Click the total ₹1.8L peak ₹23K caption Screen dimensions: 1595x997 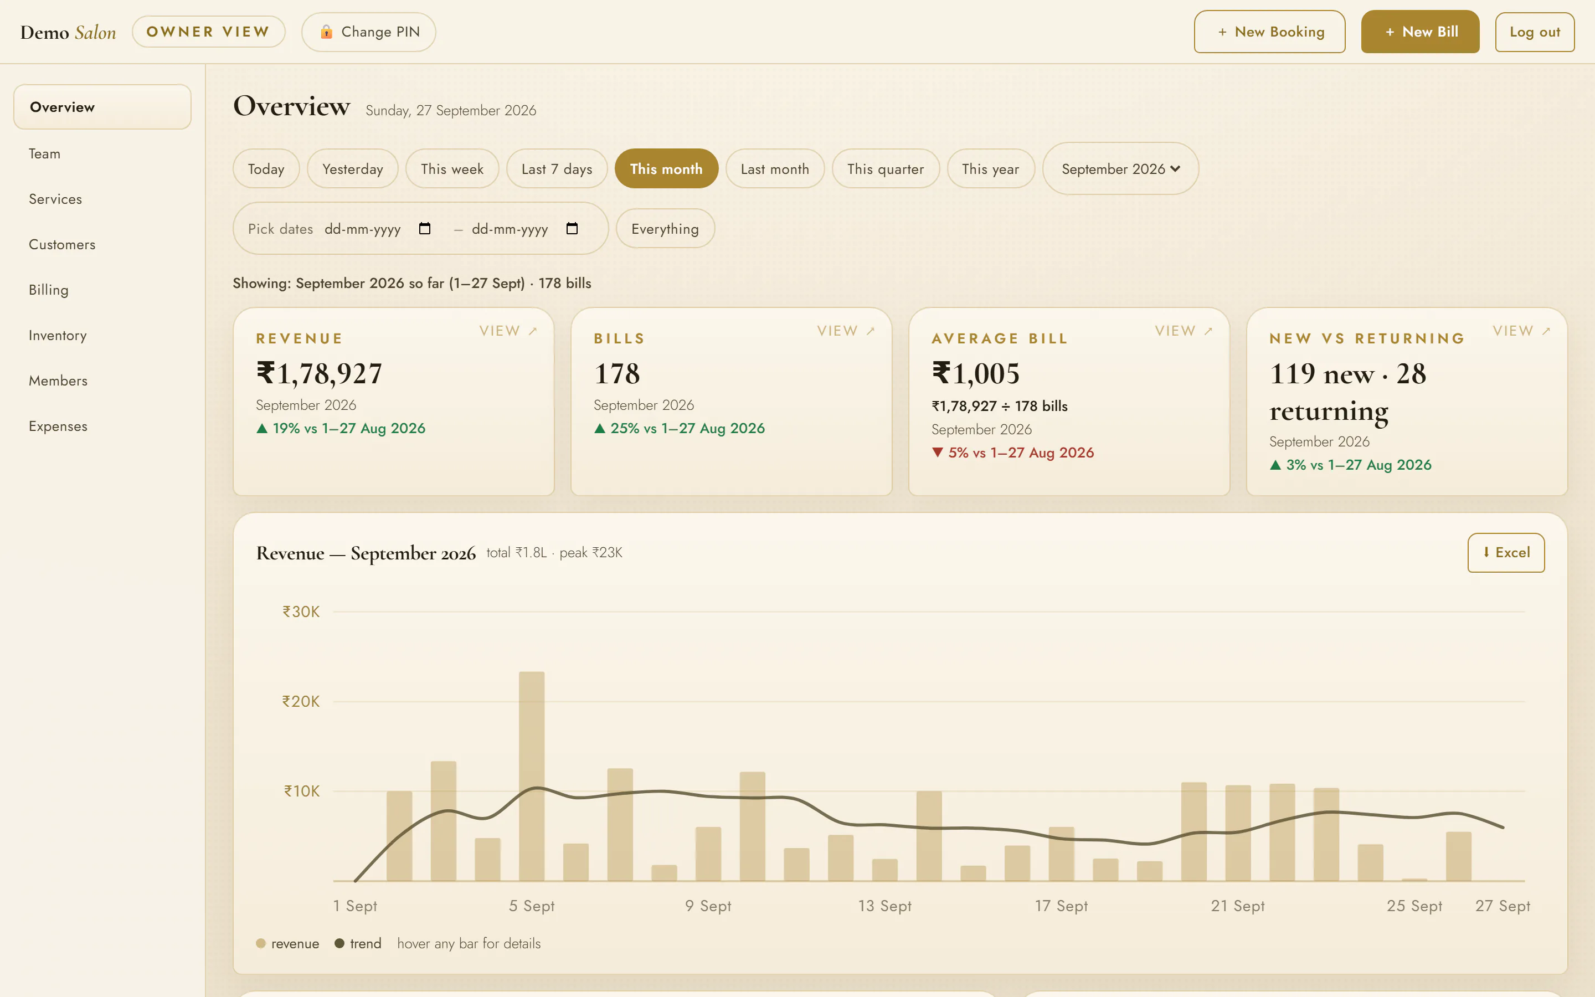click(554, 553)
